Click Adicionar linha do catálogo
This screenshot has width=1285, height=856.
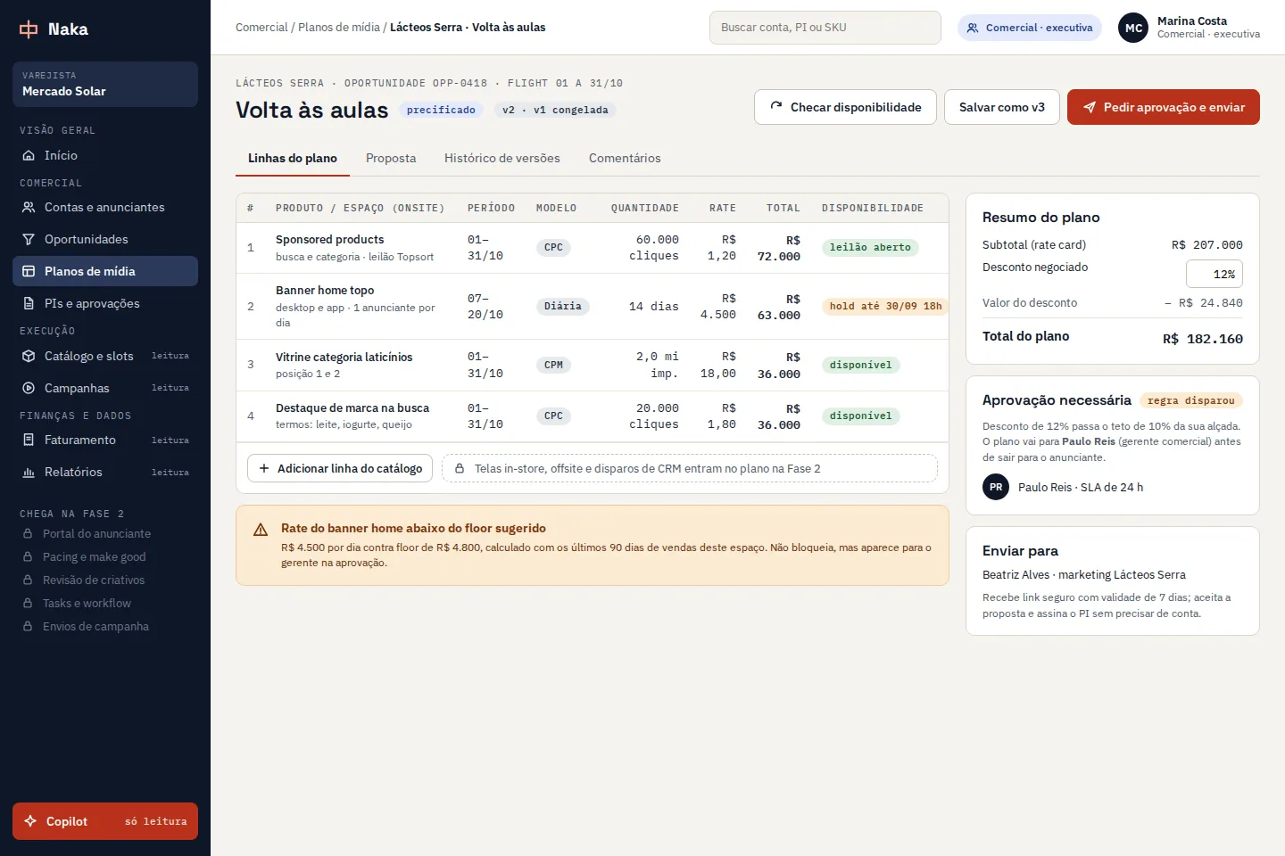coord(340,468)
